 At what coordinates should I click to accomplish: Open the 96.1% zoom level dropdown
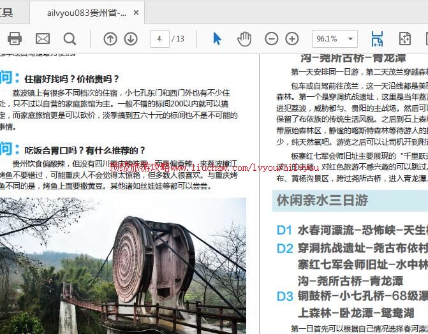[x=334, y=39]
